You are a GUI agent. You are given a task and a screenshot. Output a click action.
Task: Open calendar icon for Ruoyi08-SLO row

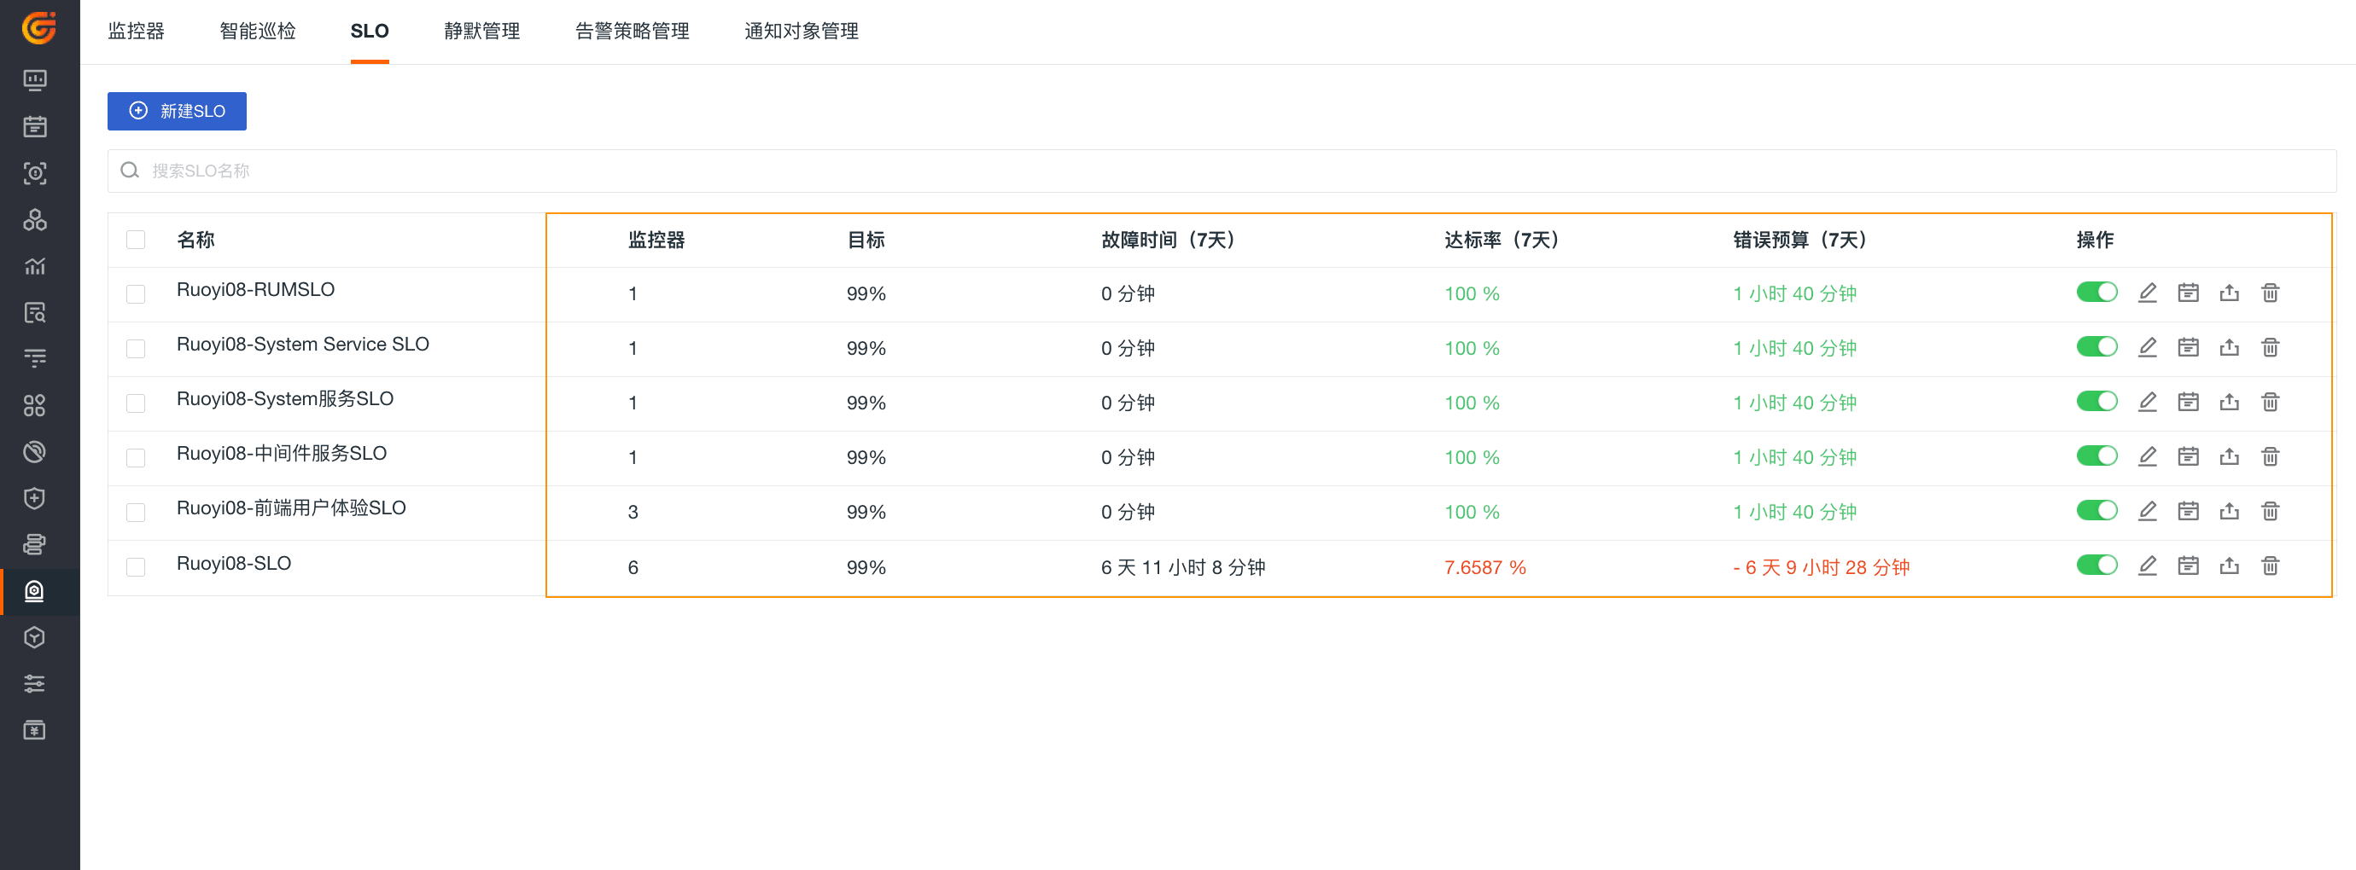pyautogui.click(x=2188, y=565)
